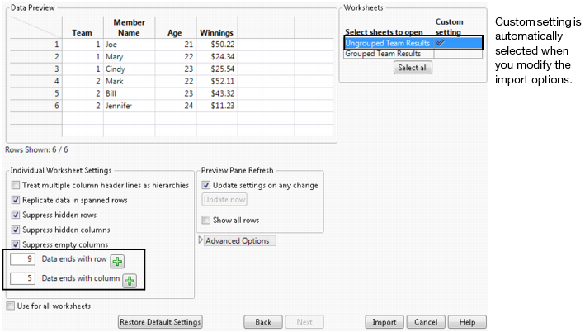Expand the Advanced Options section
The width and height of the screenshot is (585, 332).
(x=200, y=240)
